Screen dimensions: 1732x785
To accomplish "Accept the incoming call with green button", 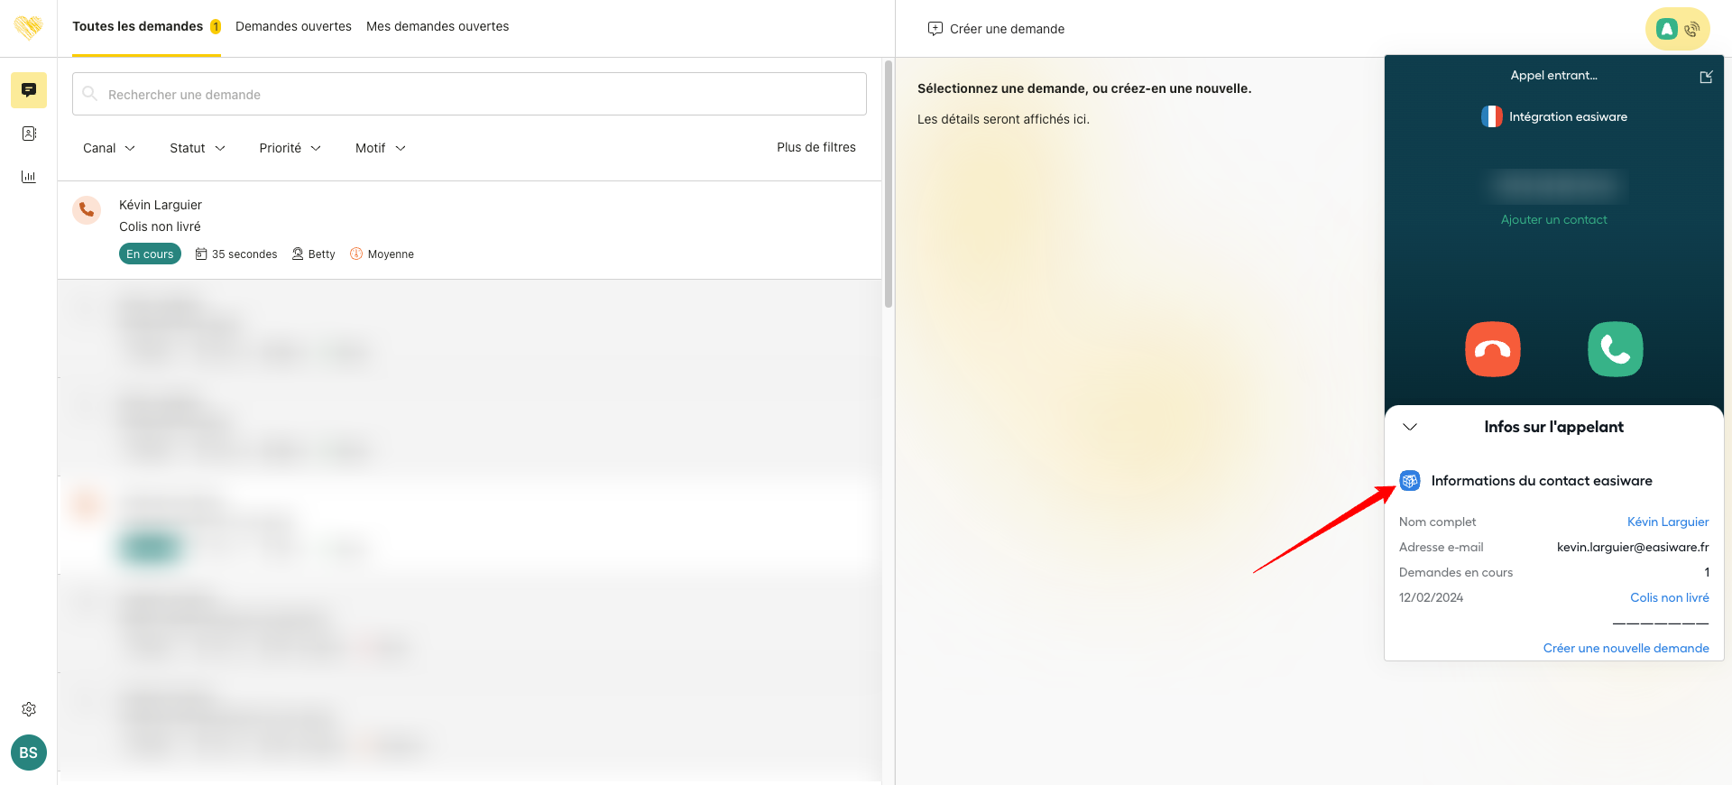I will tap(1615, 349).
